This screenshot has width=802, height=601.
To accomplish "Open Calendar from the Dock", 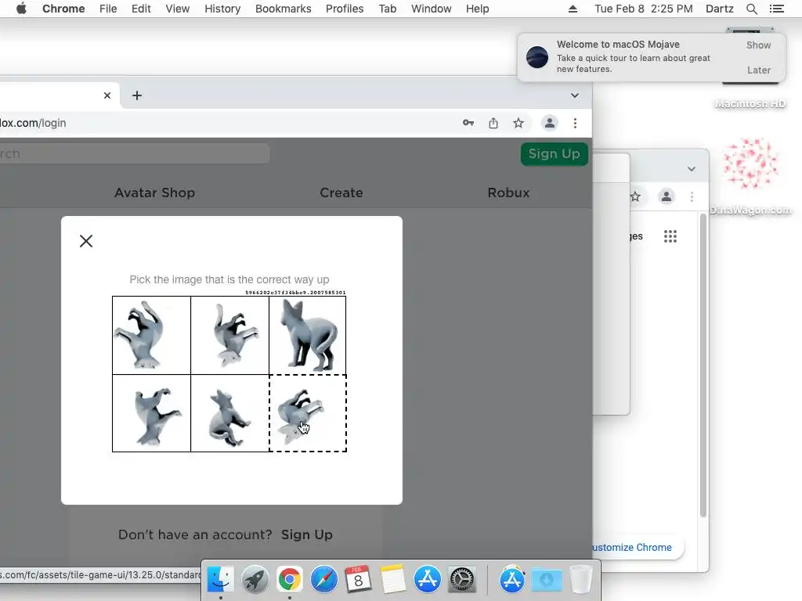I will (x=358, y=580).
